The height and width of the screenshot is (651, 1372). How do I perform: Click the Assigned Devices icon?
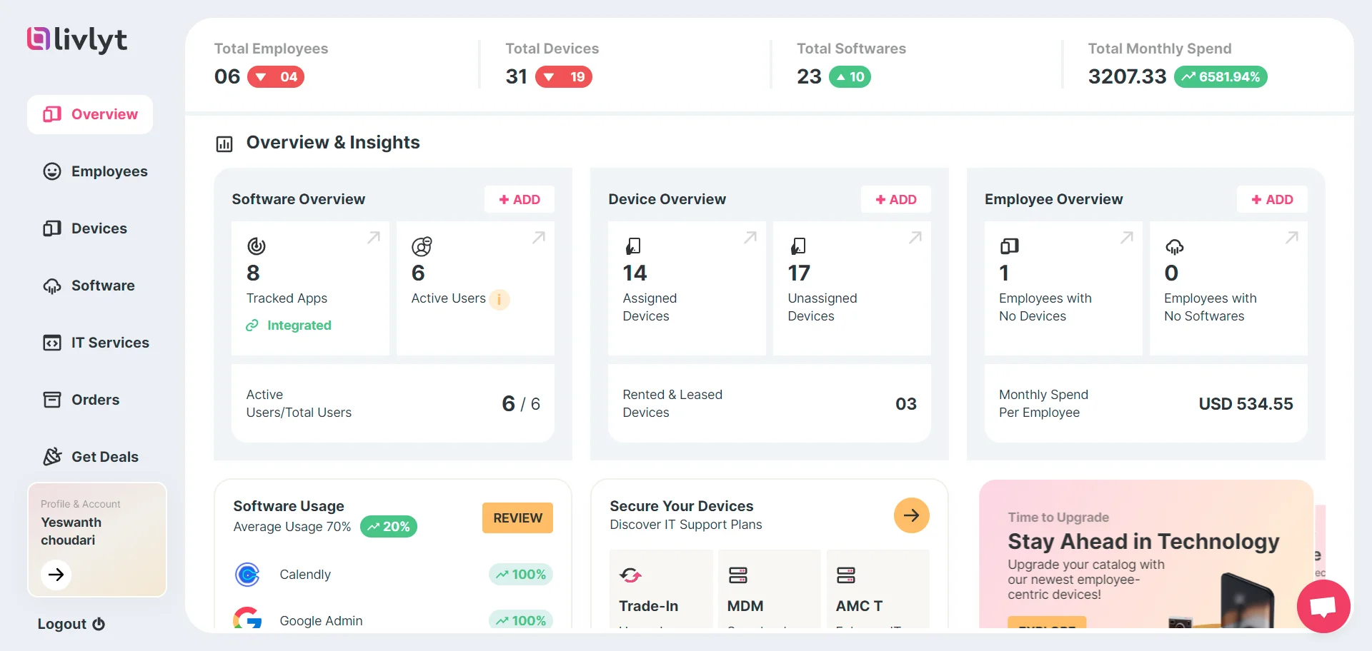point(633,246)
